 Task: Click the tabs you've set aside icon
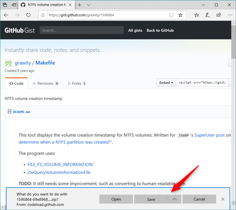click(x=5, y=5)
